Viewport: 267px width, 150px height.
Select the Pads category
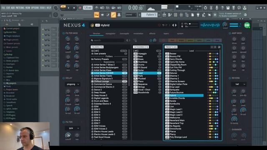[147, 76]
